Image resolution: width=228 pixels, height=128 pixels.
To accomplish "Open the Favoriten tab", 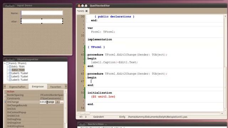I will pos(56,87).
